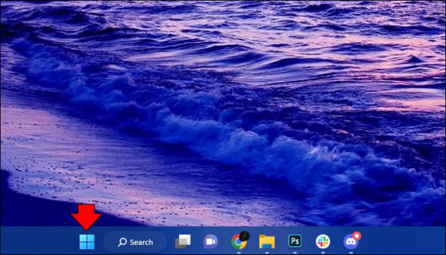Open the Task View icon
The width and height of the screenshot is (446, 255).
[x=183, y=241]
